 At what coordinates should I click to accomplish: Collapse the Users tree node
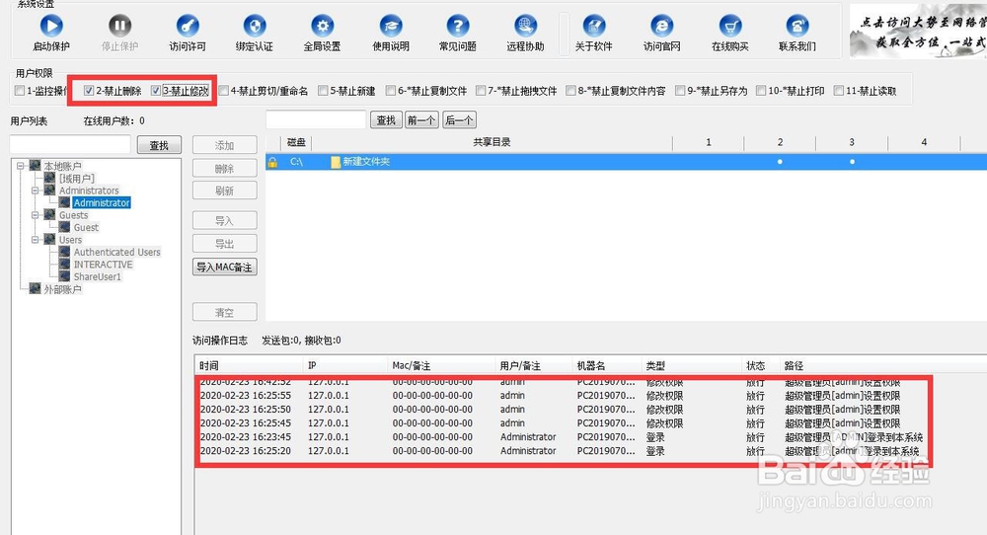tap(36, 239)
